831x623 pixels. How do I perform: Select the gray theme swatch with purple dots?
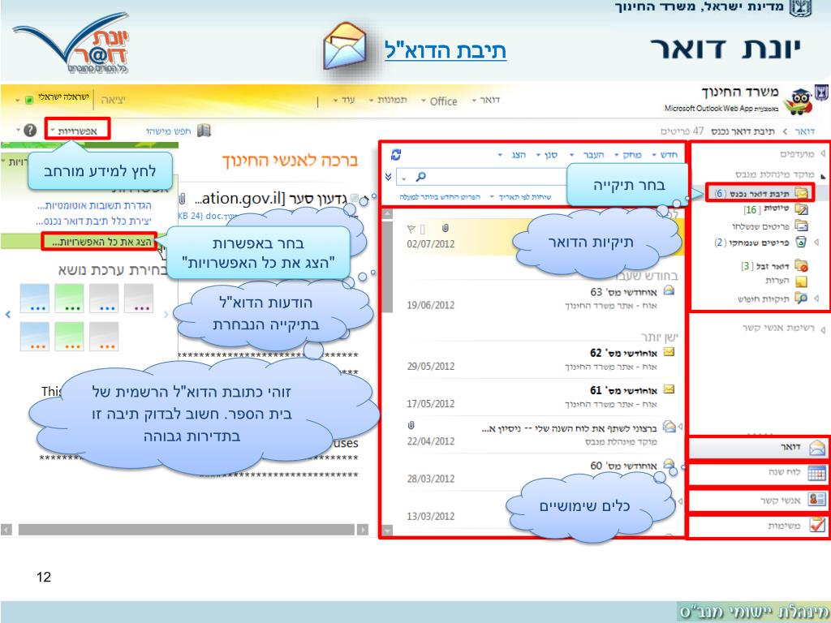(x=139, y=298)
